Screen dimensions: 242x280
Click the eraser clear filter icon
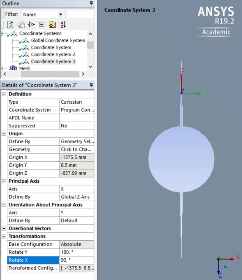[x=21, y=25]
